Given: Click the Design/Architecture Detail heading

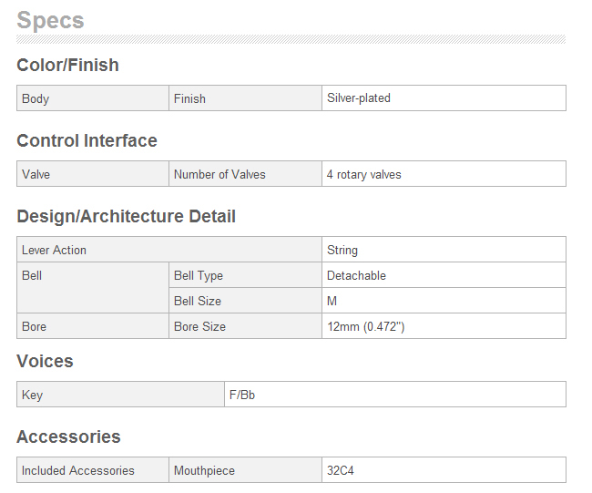Looking at the screenshot, I should (x=126, y=217).
